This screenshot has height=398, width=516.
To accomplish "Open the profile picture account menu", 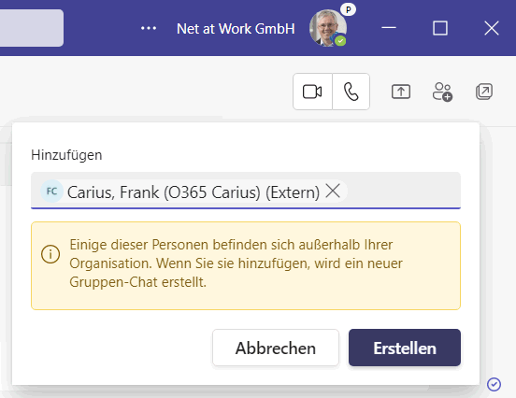I will 328,28.
